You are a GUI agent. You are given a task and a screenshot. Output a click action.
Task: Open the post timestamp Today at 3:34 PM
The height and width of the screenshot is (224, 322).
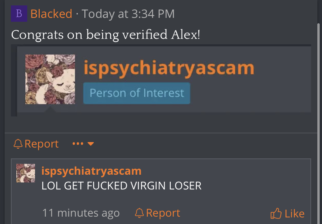[x=128, y=14]
